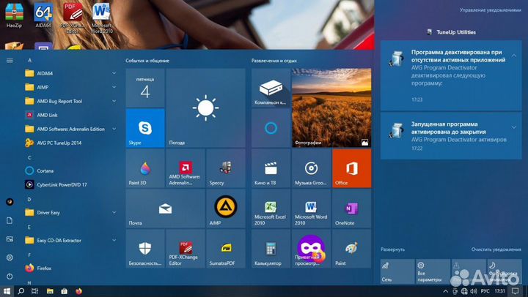This screenshot has height=297, width=528.
Task: Open the Weather (Погода) tile
Action: click(x=206, y=108)
